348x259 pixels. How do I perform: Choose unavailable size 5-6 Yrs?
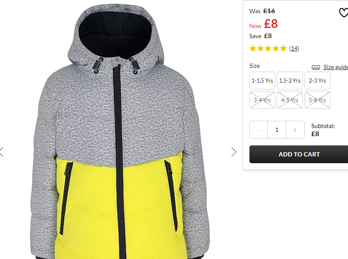pos(317,100)
